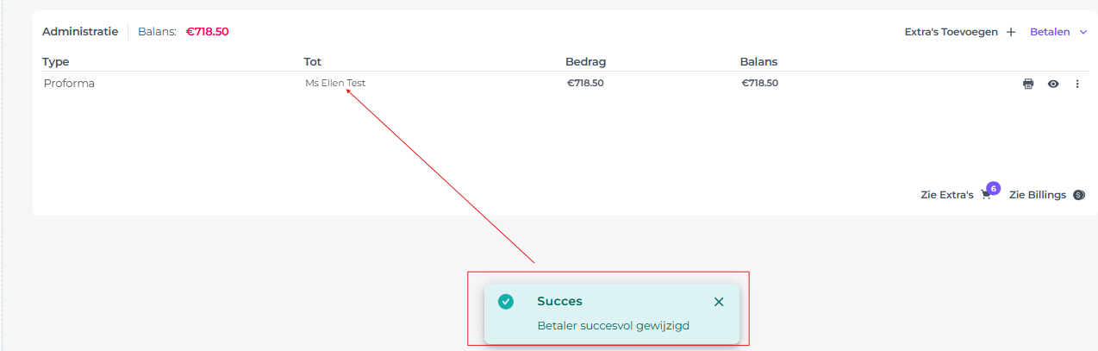
Task: Click the Extra's Toevoegen button
Action: click(x=960, y=32)
